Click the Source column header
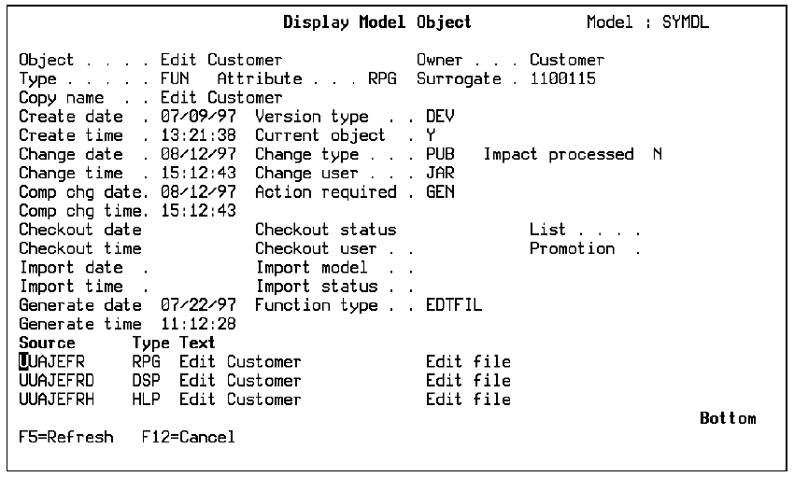Image resolution: width=794 pixels, height=477 pixels. tap(47, 343)
